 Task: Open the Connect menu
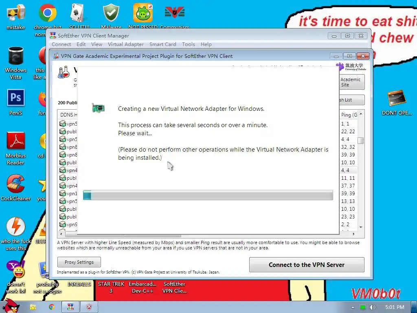(61, 44)
